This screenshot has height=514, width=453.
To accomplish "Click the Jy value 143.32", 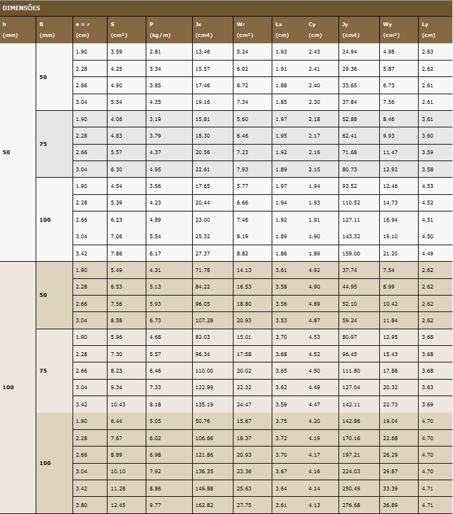I will pyautogui.click(x=351, y=236).
